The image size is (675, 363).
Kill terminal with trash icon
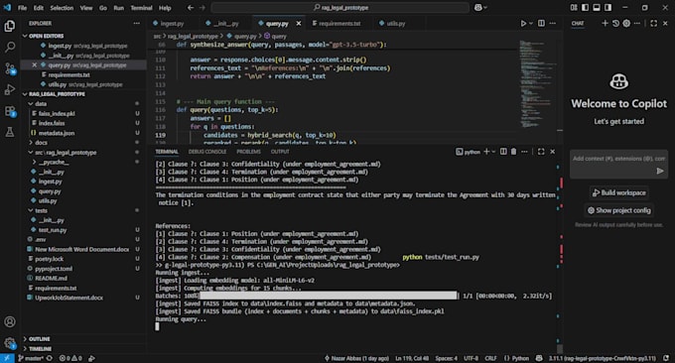(x=513, y=152)
